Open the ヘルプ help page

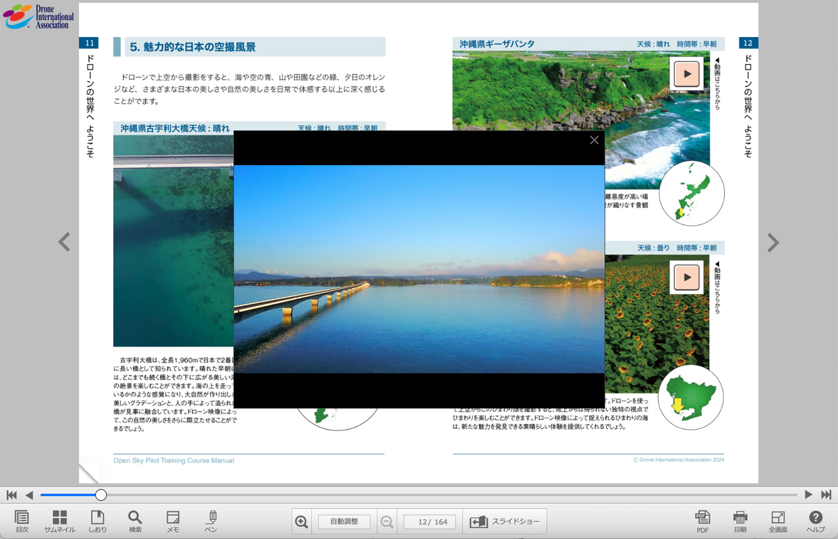point(816,521)
